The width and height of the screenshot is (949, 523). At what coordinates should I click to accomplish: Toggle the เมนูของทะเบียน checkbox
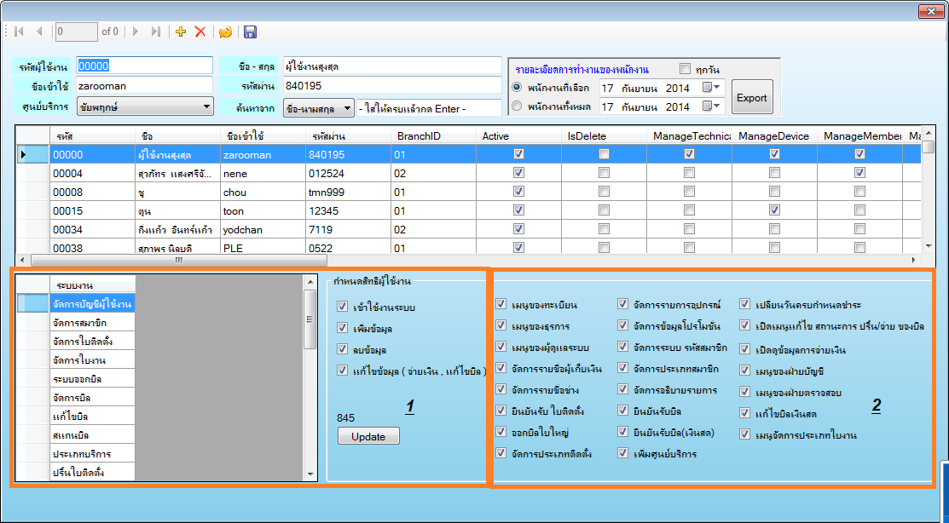coord(501,303)
